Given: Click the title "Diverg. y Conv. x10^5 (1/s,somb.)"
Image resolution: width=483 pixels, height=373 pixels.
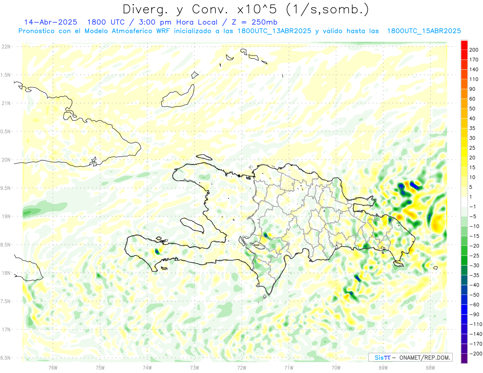Looking at the screenshot, I should (246, 9).
